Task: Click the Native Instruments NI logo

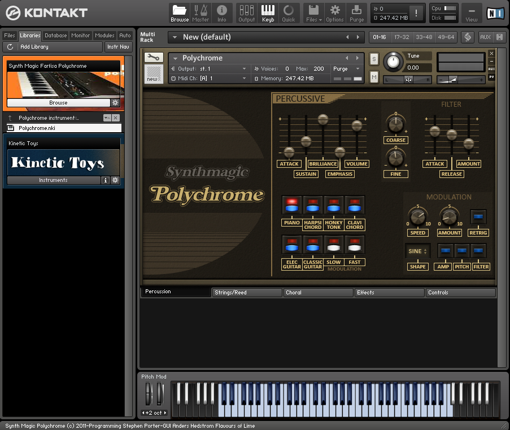Action: click(495, 14)
